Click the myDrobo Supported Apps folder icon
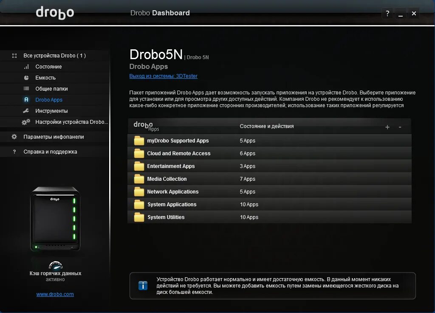435x313 pixels. tap(139, 140)
